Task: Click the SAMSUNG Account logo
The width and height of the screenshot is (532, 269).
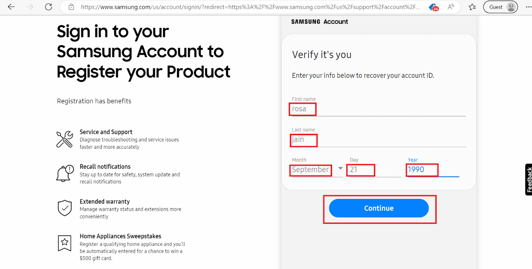Action: click(x=319, y=22)
